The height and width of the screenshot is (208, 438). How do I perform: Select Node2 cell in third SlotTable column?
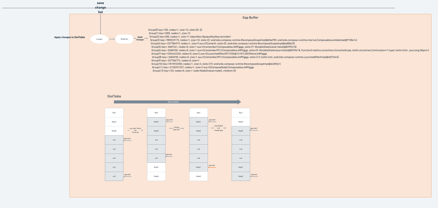pyautogui.click(x=199, y=131)
